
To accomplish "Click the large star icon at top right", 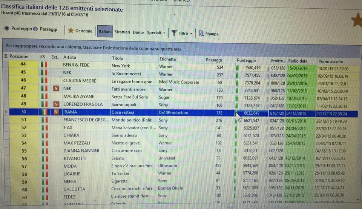I will tap(357, 21).
